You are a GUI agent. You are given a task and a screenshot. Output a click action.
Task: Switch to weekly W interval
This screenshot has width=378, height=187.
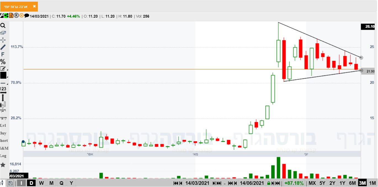(41, 183)
